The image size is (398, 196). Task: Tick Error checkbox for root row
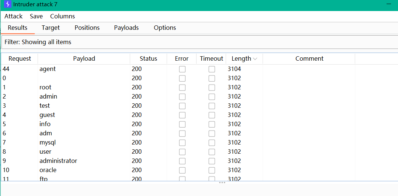point(182,88)
